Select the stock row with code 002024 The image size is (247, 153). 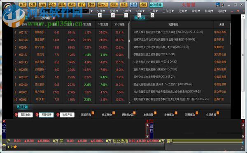point(71,47)
